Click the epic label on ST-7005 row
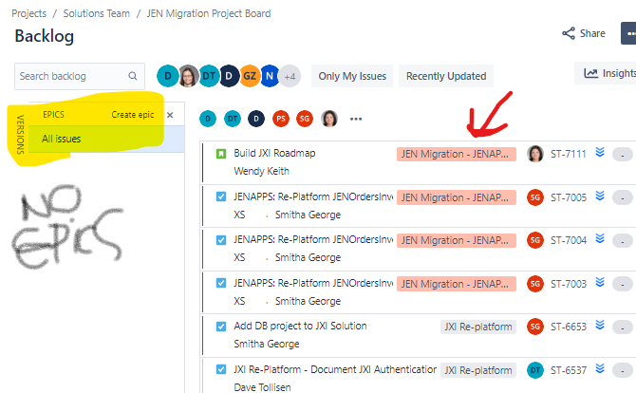Image resolution: width=636 pixels, height=393 pixels. pyautogui.click(x=457, y=197)
